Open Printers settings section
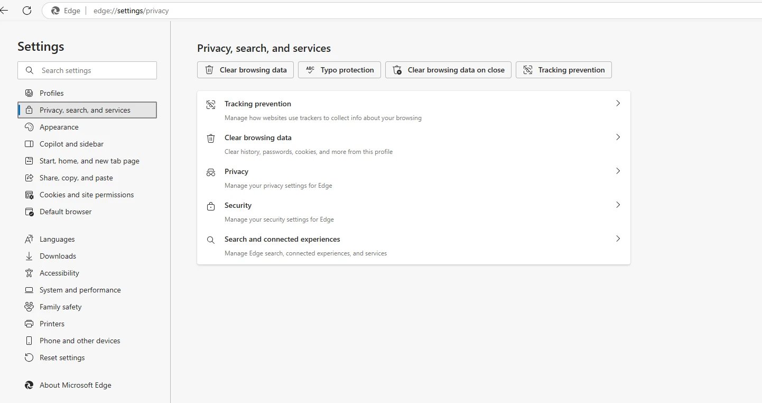Viewport: 762px width, 403px height. pos(87,324)
